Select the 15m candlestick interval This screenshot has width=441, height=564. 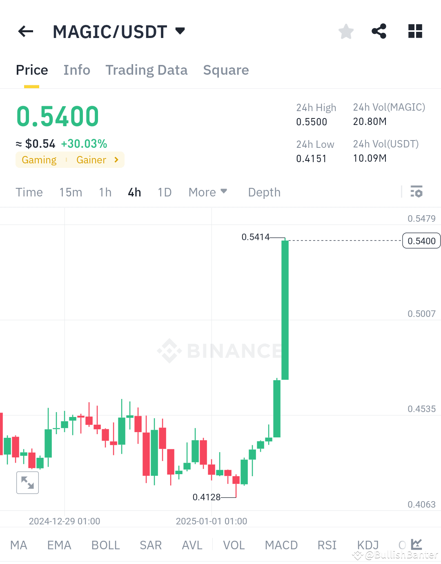tap(70, 192)
